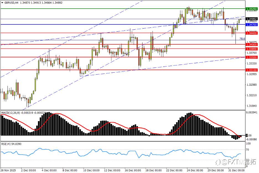This screenshot has height=173, width=259.
Task: Click the 8 Dec 00:00 time label
Action: coord(70,170)
